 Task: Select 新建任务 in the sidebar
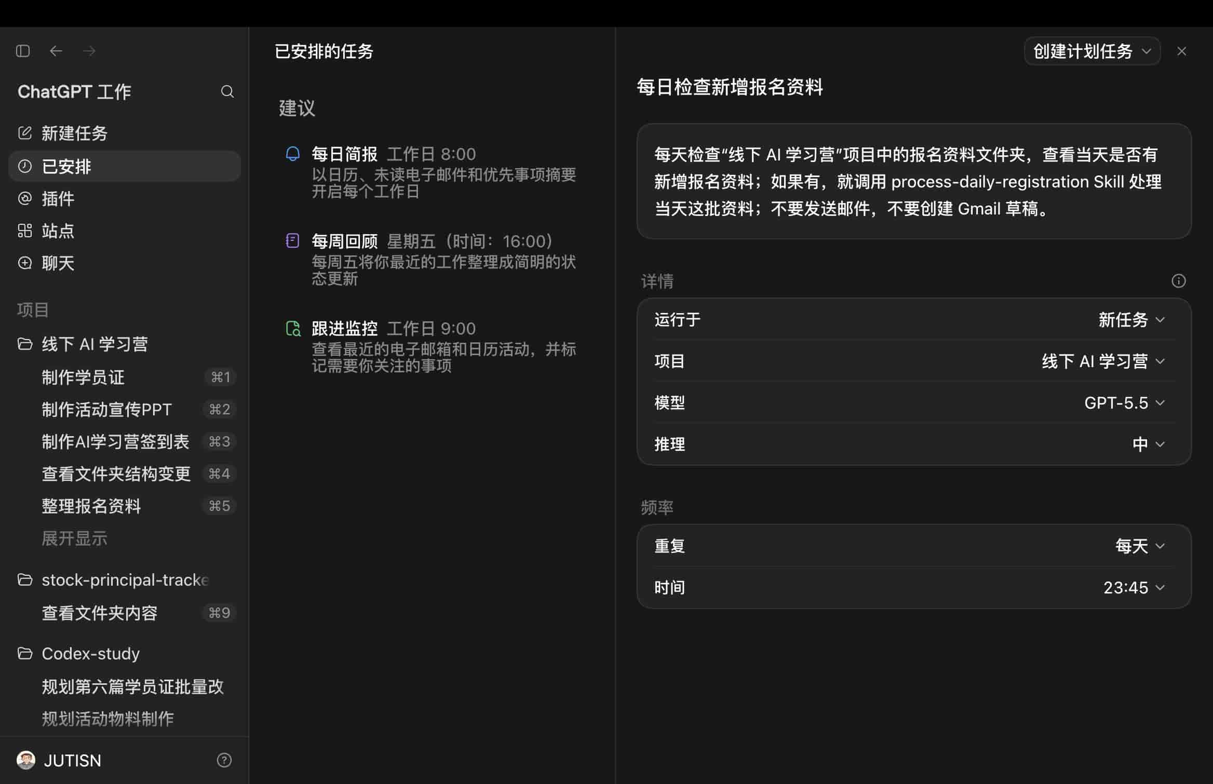pos(125,133)
